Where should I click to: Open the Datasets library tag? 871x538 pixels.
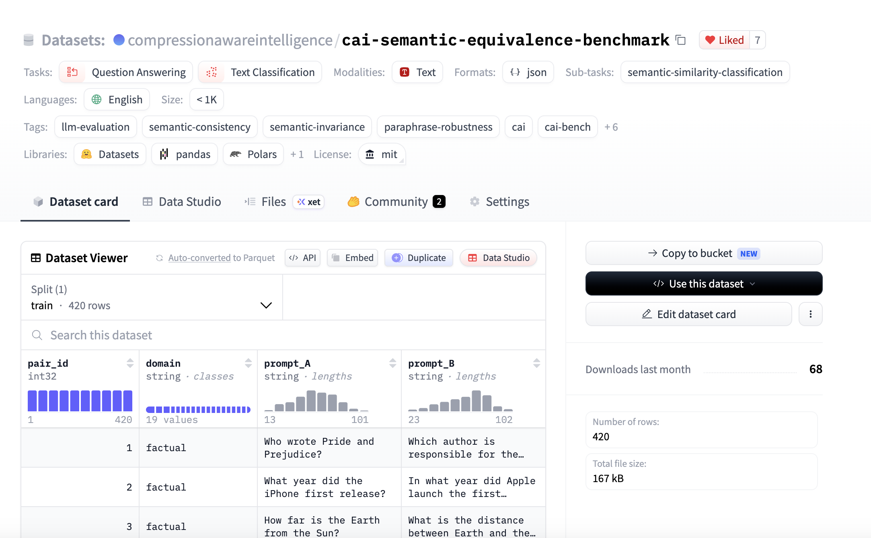coord(110,154)
